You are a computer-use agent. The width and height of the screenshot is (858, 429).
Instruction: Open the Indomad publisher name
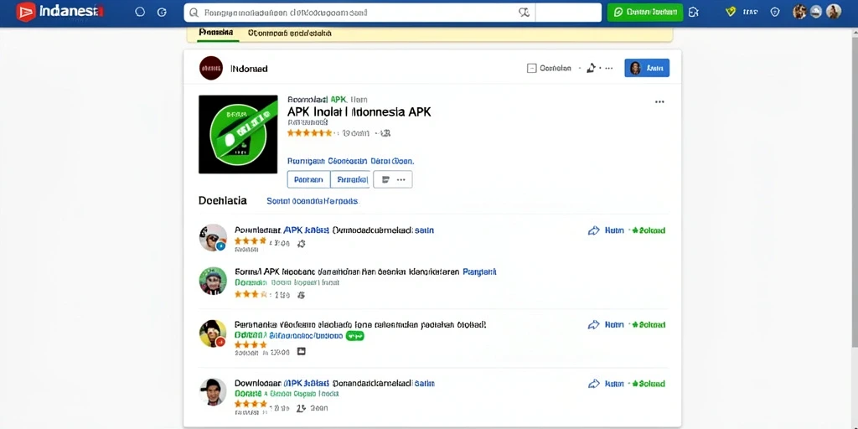(x=249, y=69)
